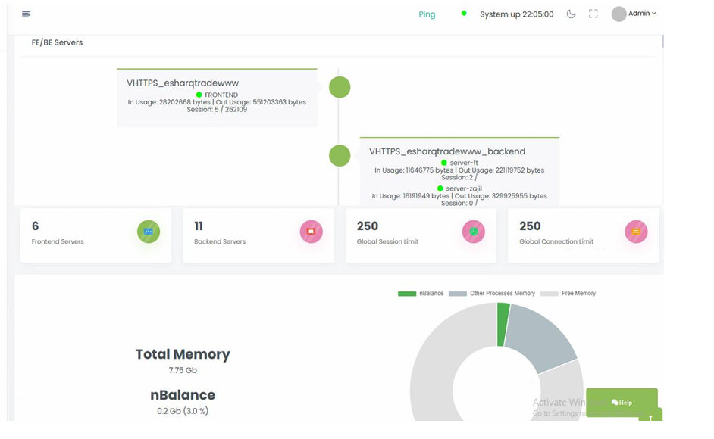This screenshot has width=714, height=439.
Task: Select the FE/BE Servers panel heading
Action: pyautogui.click(x=57, y=42)
